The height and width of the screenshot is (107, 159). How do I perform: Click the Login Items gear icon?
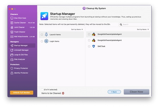coord(46,41)
